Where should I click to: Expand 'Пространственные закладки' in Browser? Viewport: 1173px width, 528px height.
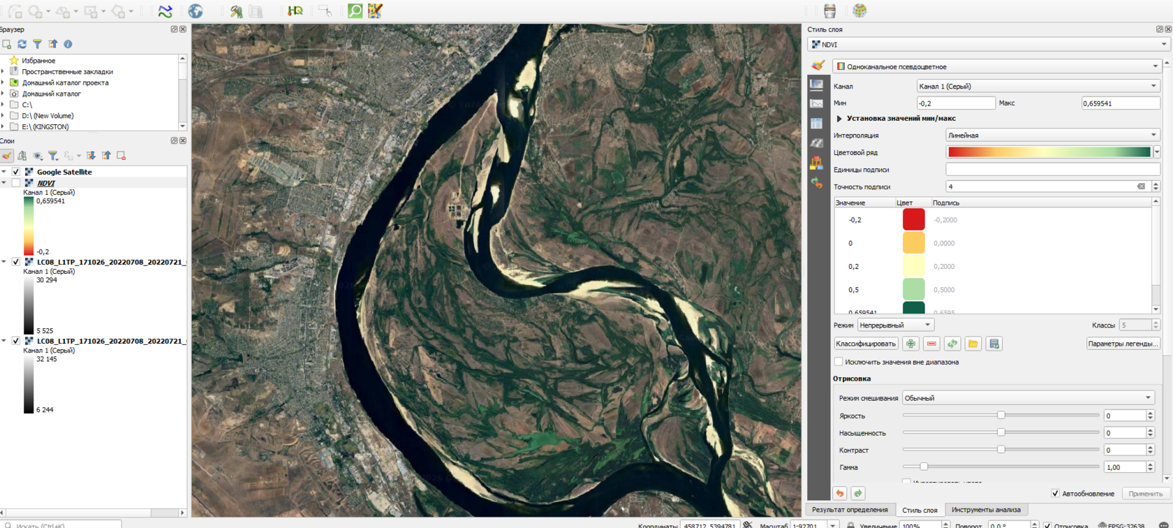pyautogui.click(x=3, y=71)
